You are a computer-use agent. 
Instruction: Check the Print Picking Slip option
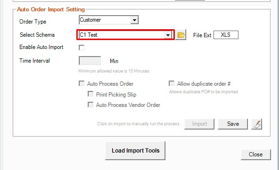pyautogui.click(x=90, y=94)
